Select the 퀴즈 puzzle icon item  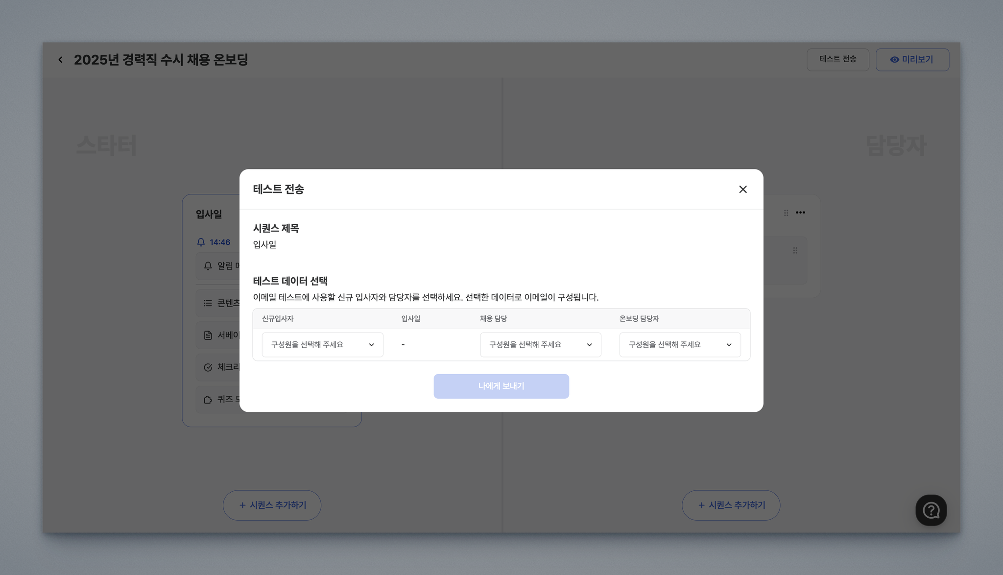point(218,400)
